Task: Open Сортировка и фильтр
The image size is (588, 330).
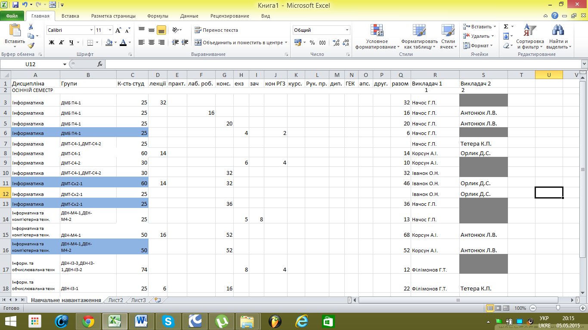Action: tap(530, 37)
